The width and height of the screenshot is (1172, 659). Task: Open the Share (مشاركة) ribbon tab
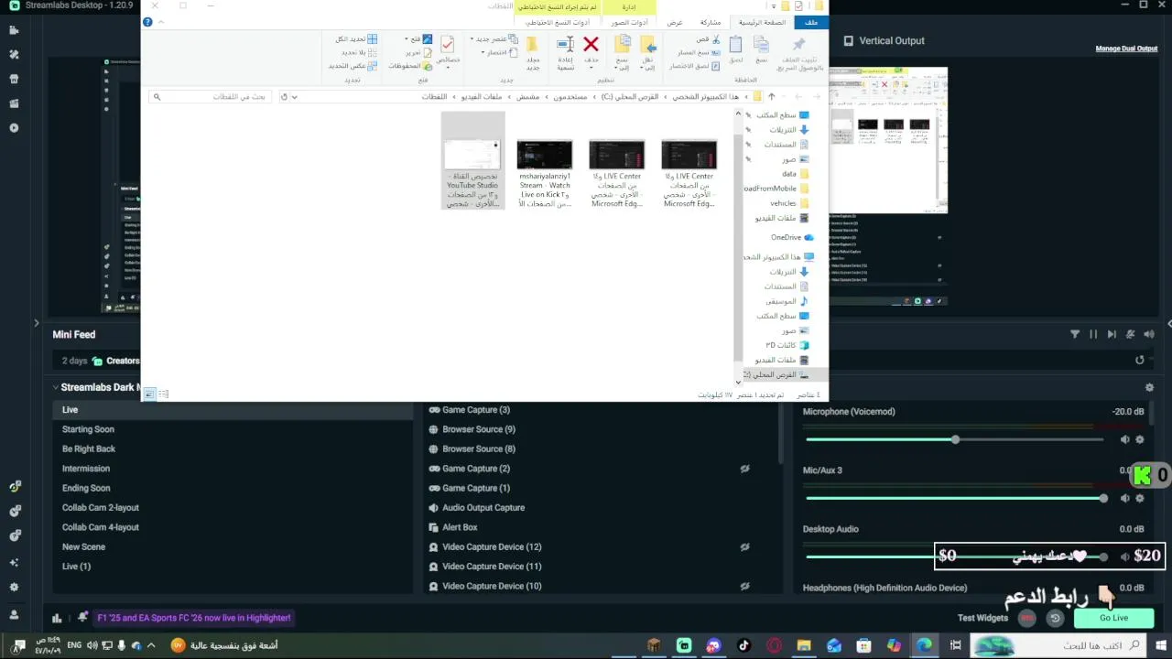[x=711, y=22]
